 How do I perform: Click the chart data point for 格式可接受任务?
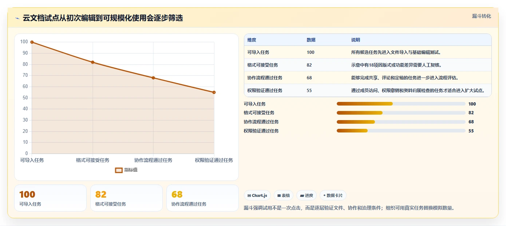[x=92, y=62]
